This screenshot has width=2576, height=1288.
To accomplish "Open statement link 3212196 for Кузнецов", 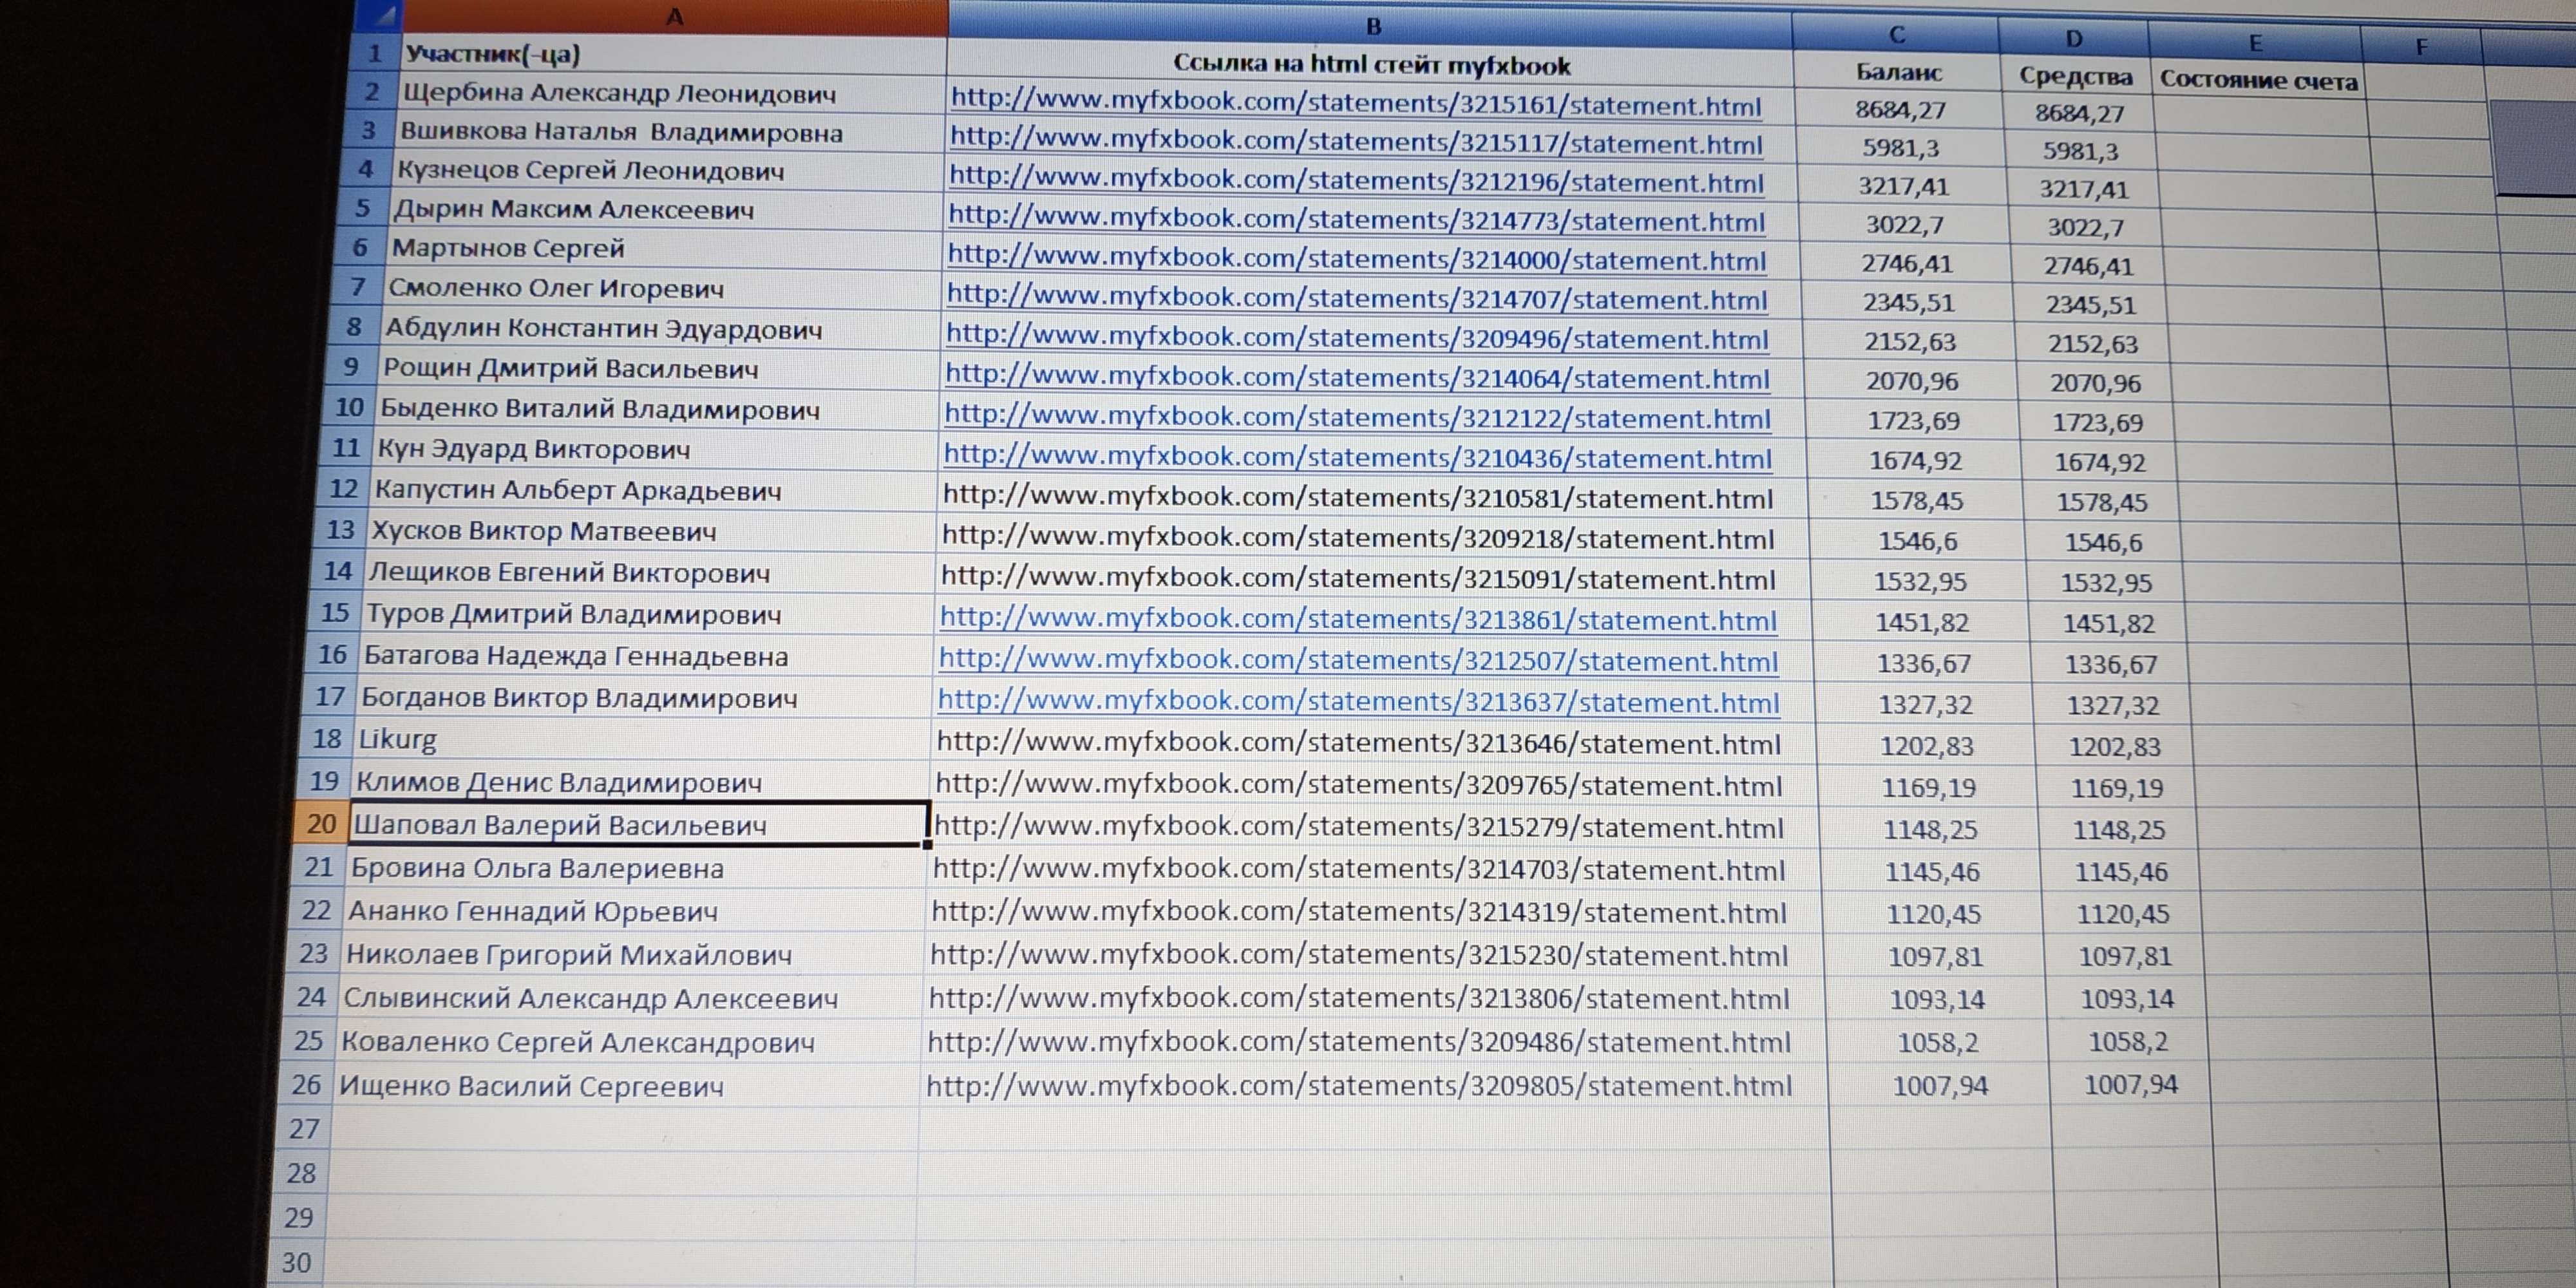I will 1356,179.
